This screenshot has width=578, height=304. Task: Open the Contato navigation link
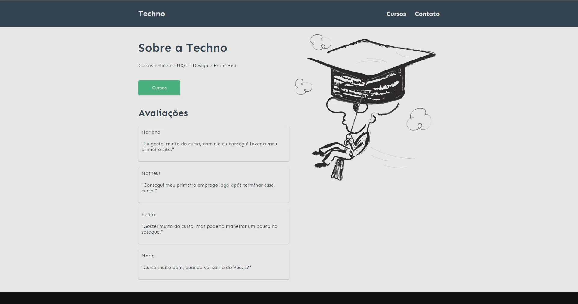click(x=427, y=14)
